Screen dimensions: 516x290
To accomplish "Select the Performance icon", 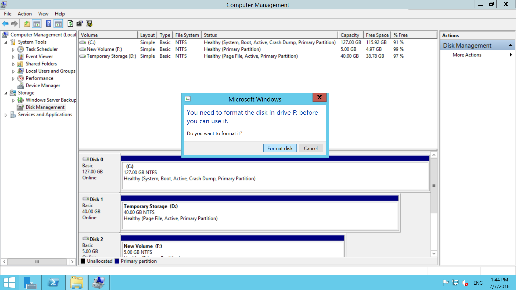I will (21, 78).
